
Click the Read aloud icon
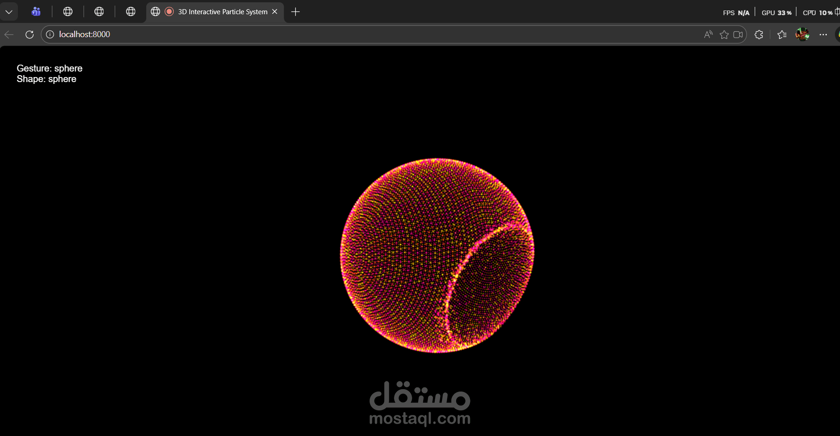tap(708, 34)
